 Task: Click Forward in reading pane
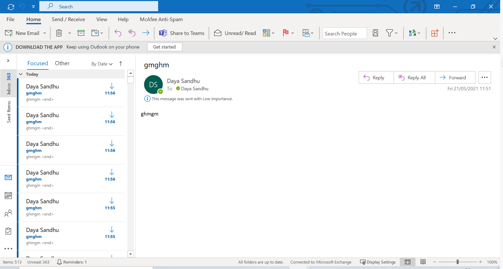455,77
